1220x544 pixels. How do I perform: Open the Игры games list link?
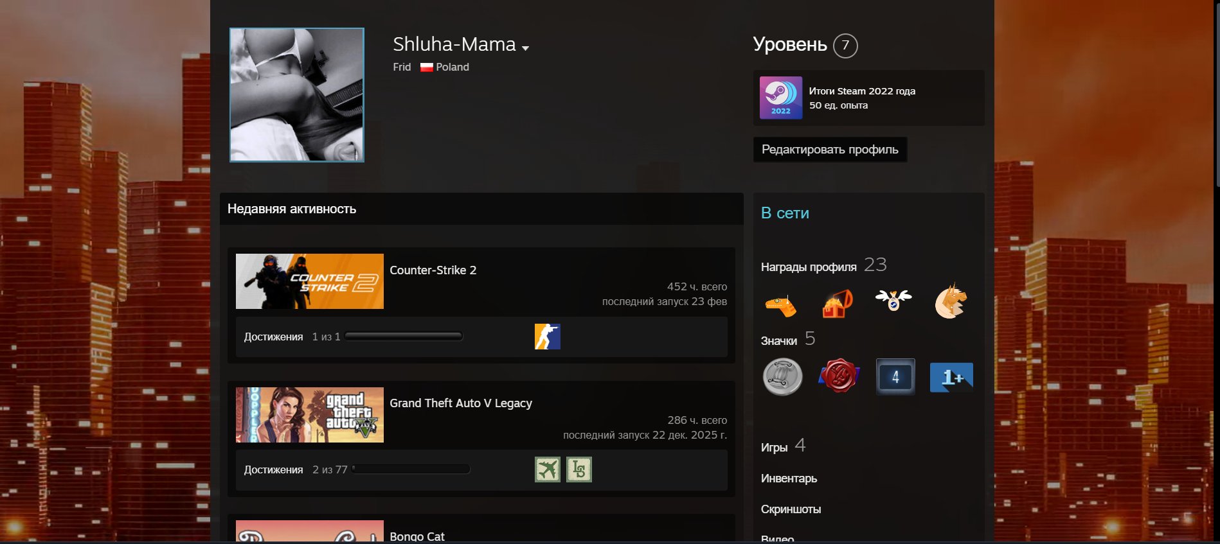pos(774,448)
